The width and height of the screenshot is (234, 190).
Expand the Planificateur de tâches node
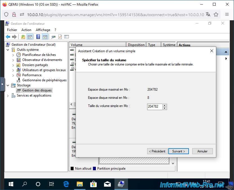pyautogui.click(x=13, y=55)
